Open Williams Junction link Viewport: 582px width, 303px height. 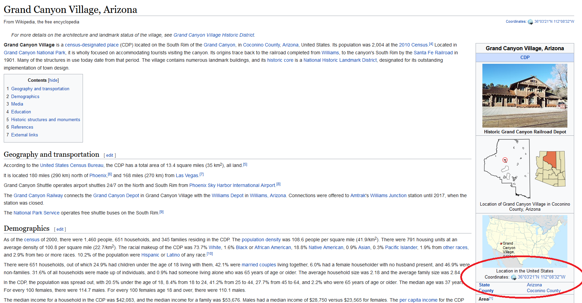click(x=388, y=195)
